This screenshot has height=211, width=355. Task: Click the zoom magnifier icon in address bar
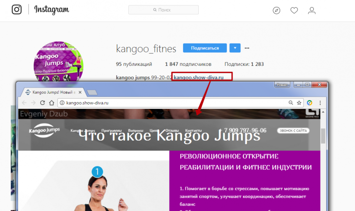tap(291, 103)
